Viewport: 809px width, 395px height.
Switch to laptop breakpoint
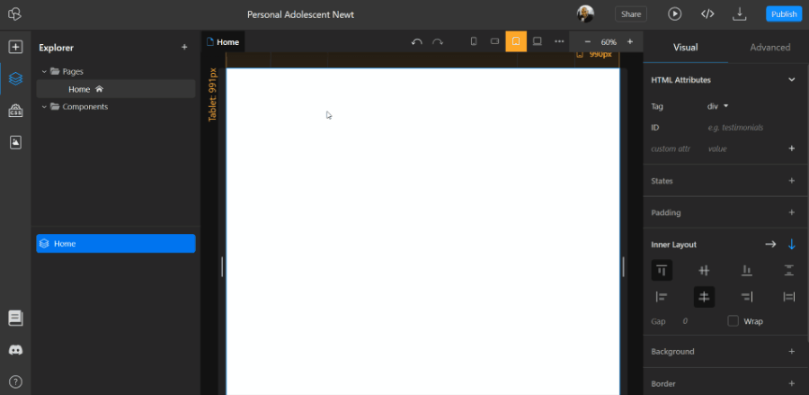pos(538,41)
